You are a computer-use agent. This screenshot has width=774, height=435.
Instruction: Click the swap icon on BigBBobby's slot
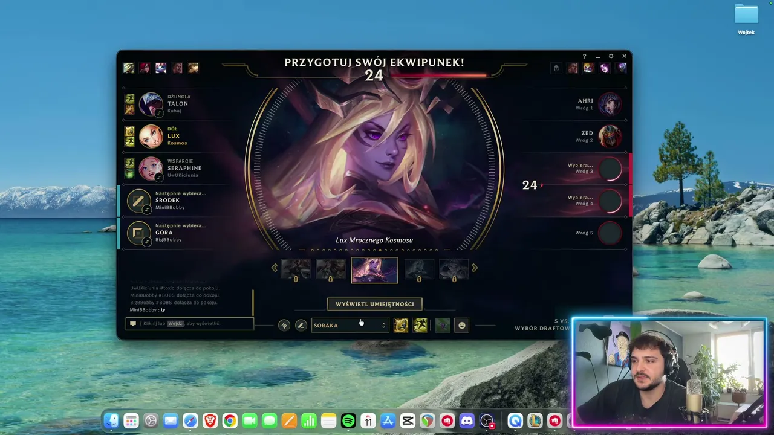(x=147, y=242)
